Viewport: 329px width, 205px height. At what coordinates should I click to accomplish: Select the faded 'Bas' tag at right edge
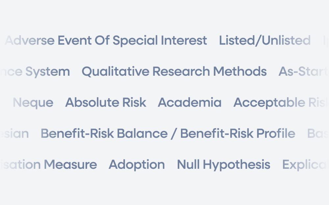point(317,134)
